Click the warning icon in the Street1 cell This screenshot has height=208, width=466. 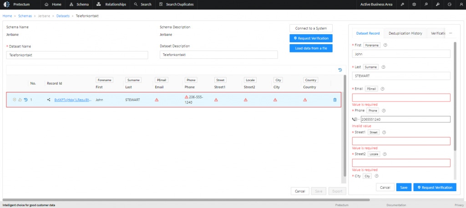[x=216, y=100]
